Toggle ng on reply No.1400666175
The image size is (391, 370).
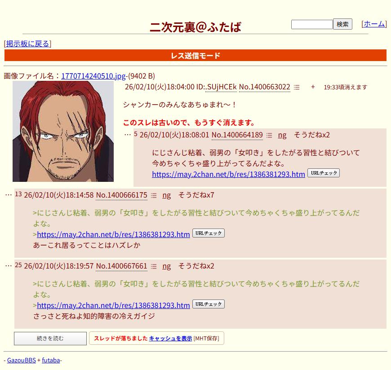point(167,195)
